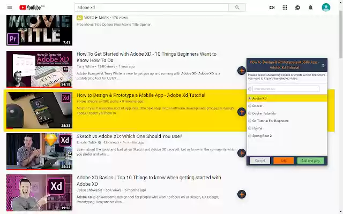Screen dimensions: 343x214
Task: Open the Mobile App tutorial thumbnail
Action: (x=39, y=110)
